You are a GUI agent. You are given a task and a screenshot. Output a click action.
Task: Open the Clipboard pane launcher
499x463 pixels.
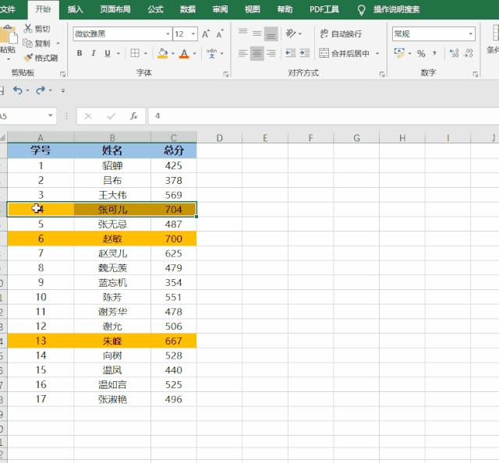point(62,74)
